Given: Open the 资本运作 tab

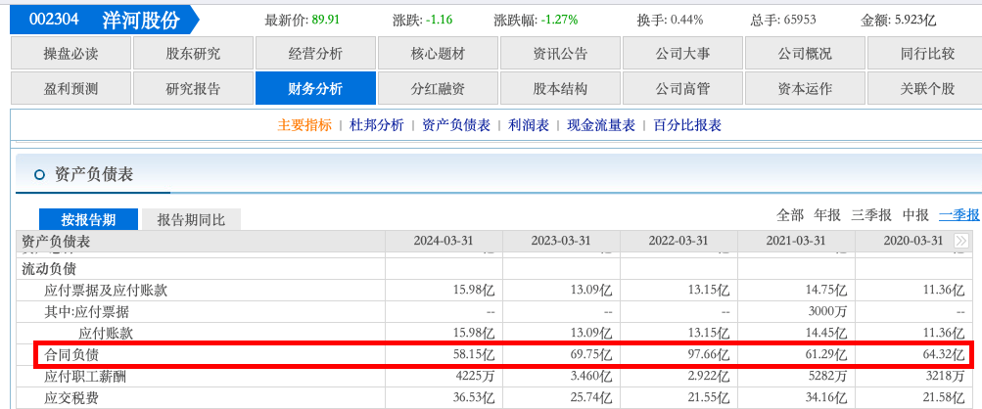Looking at the screenshot, I should tap(805, 88).
